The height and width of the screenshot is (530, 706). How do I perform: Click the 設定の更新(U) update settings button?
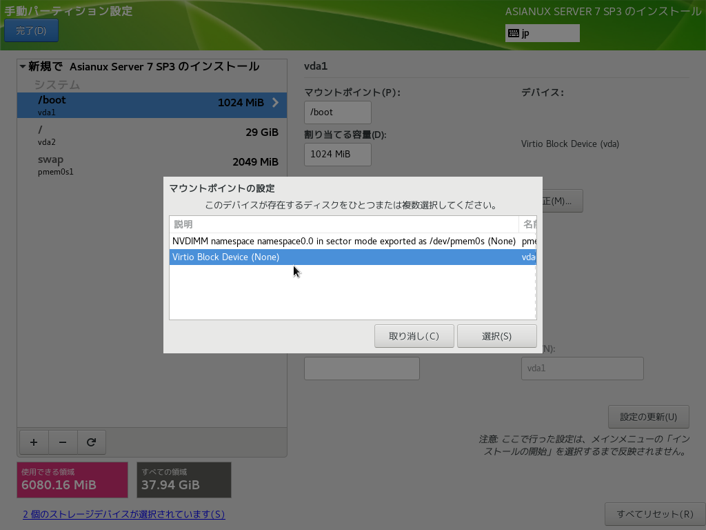tap(648, 417)
